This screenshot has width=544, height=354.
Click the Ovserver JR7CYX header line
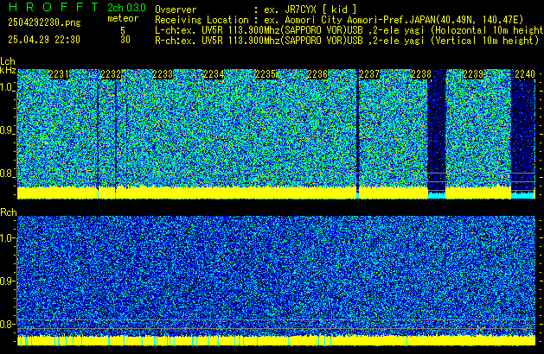(256, 9)
